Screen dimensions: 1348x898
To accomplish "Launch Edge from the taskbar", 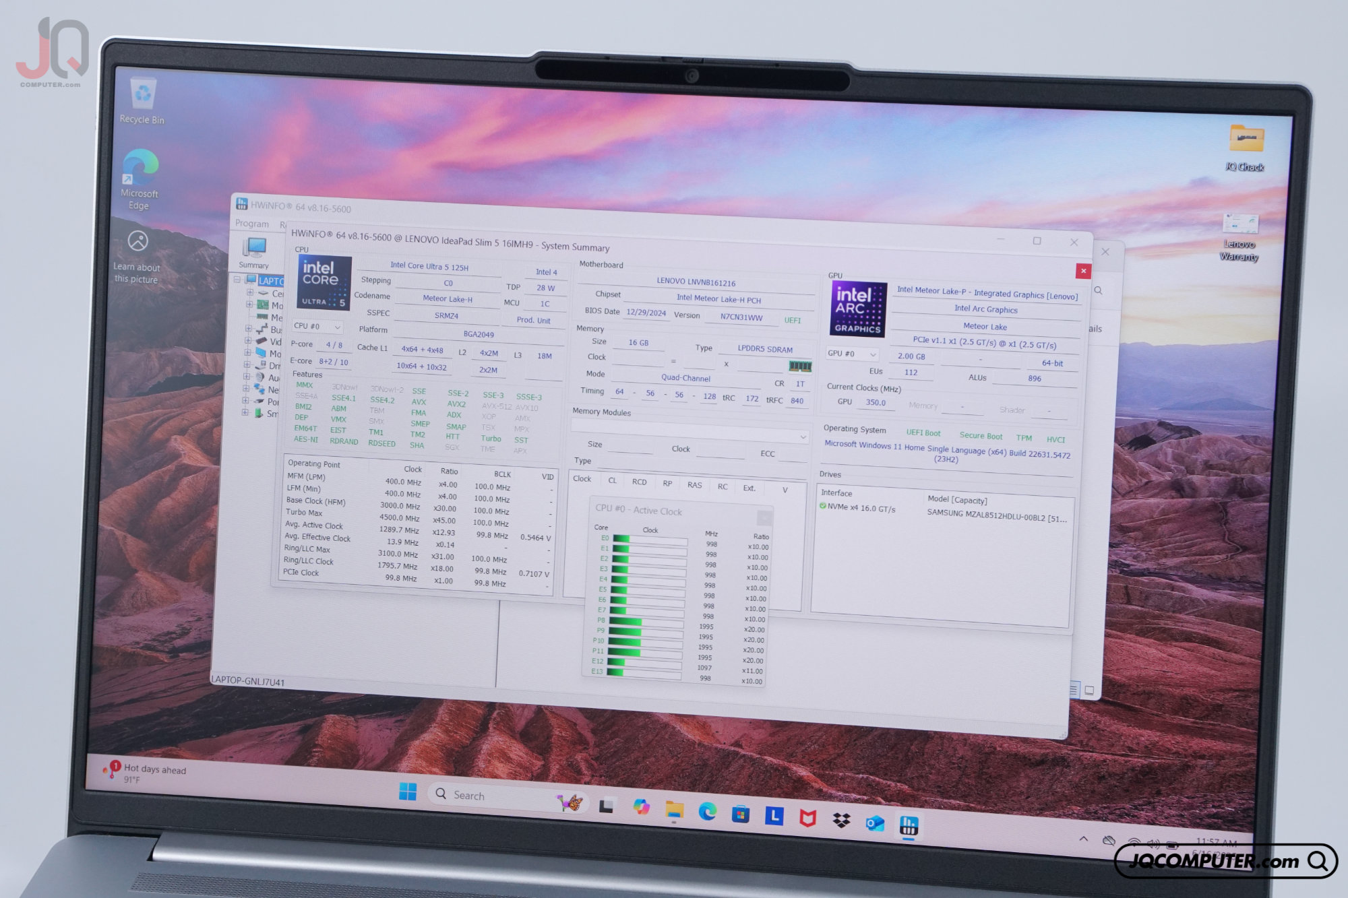I will 707,812.
